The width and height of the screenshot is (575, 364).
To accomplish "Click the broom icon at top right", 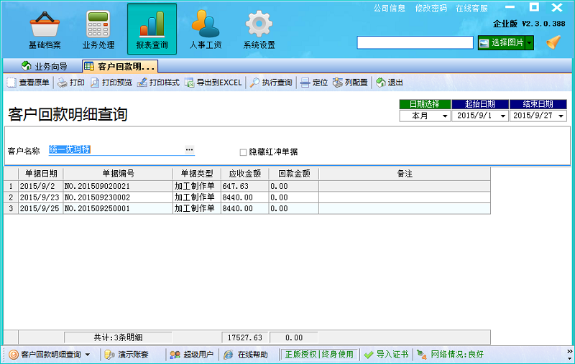I will coord(552,43).
